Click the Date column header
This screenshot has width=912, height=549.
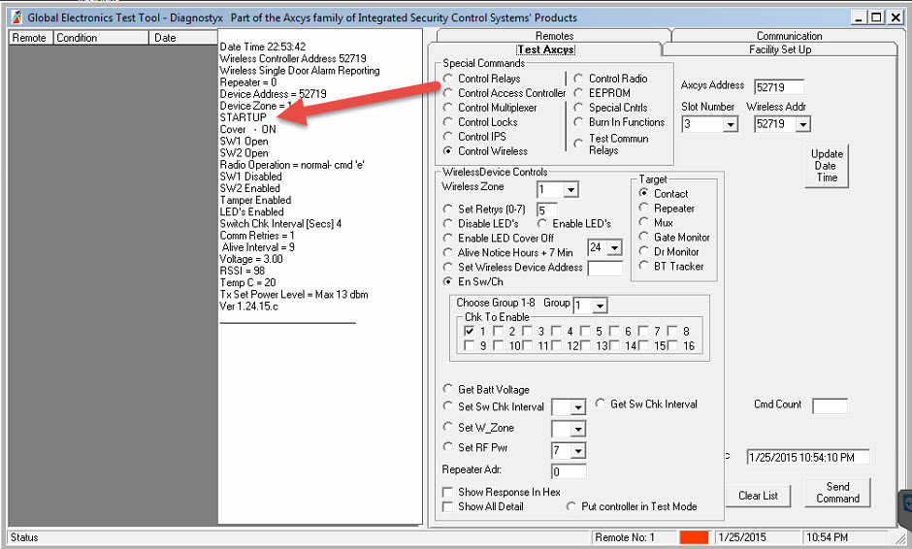point(182,38)
